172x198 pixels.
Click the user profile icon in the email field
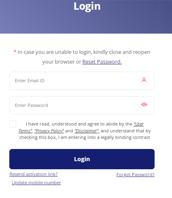pyautogui.click(x=144, y=80)
